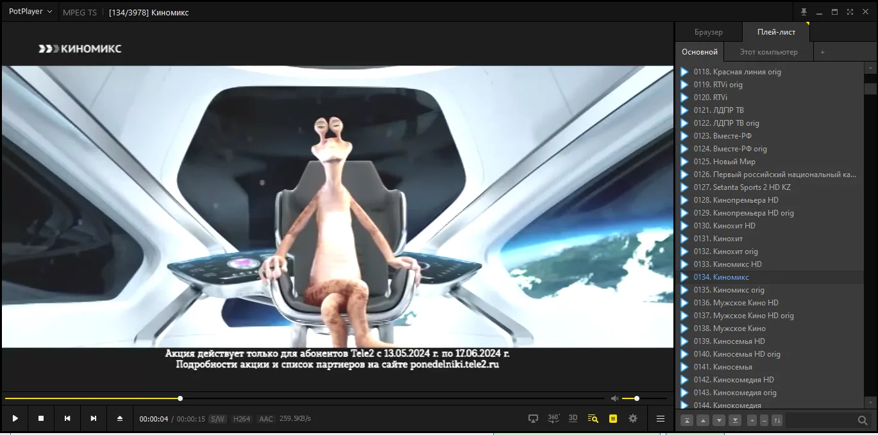Select playlist item 0138. Мужское Кино
The width and height of the screenshot is (878, 435).
[x=770, y=328]
